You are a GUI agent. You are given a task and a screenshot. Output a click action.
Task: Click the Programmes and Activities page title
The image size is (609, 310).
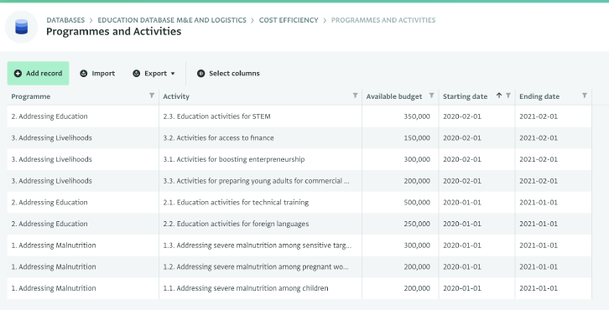pos(114,32)
